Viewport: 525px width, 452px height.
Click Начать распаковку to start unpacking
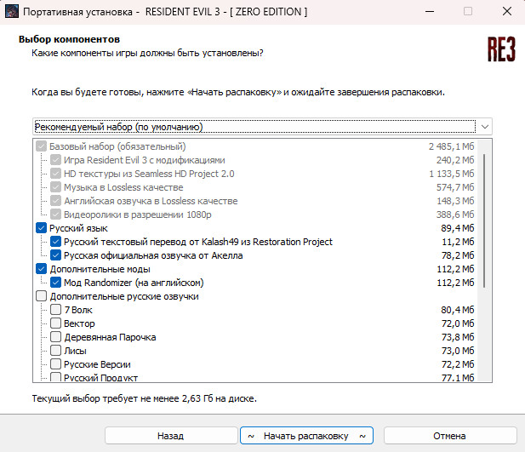point(306,435)
